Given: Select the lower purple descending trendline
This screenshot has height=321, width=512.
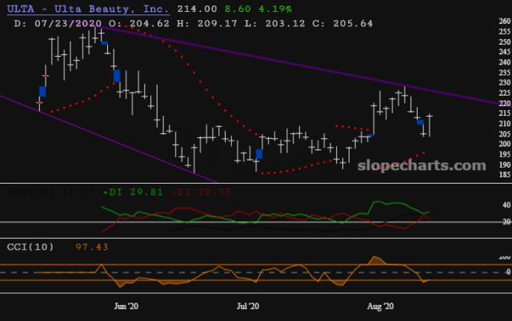Looking at the screenshot, I should (x=108, y=138).
